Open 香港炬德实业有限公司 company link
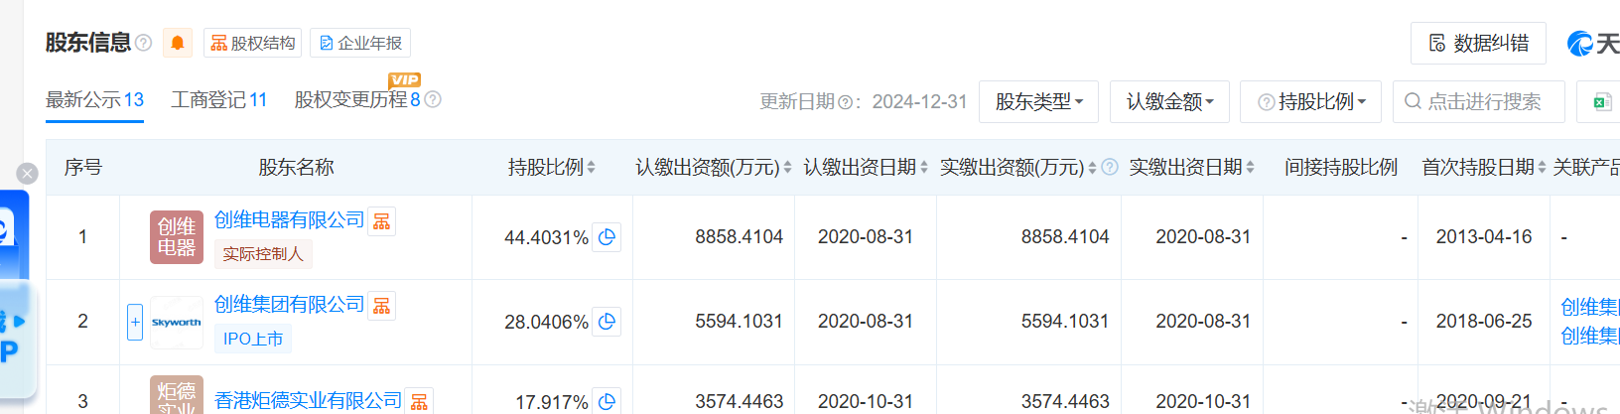The height and width of the screenshot is (414, 1620). (309, 400)
